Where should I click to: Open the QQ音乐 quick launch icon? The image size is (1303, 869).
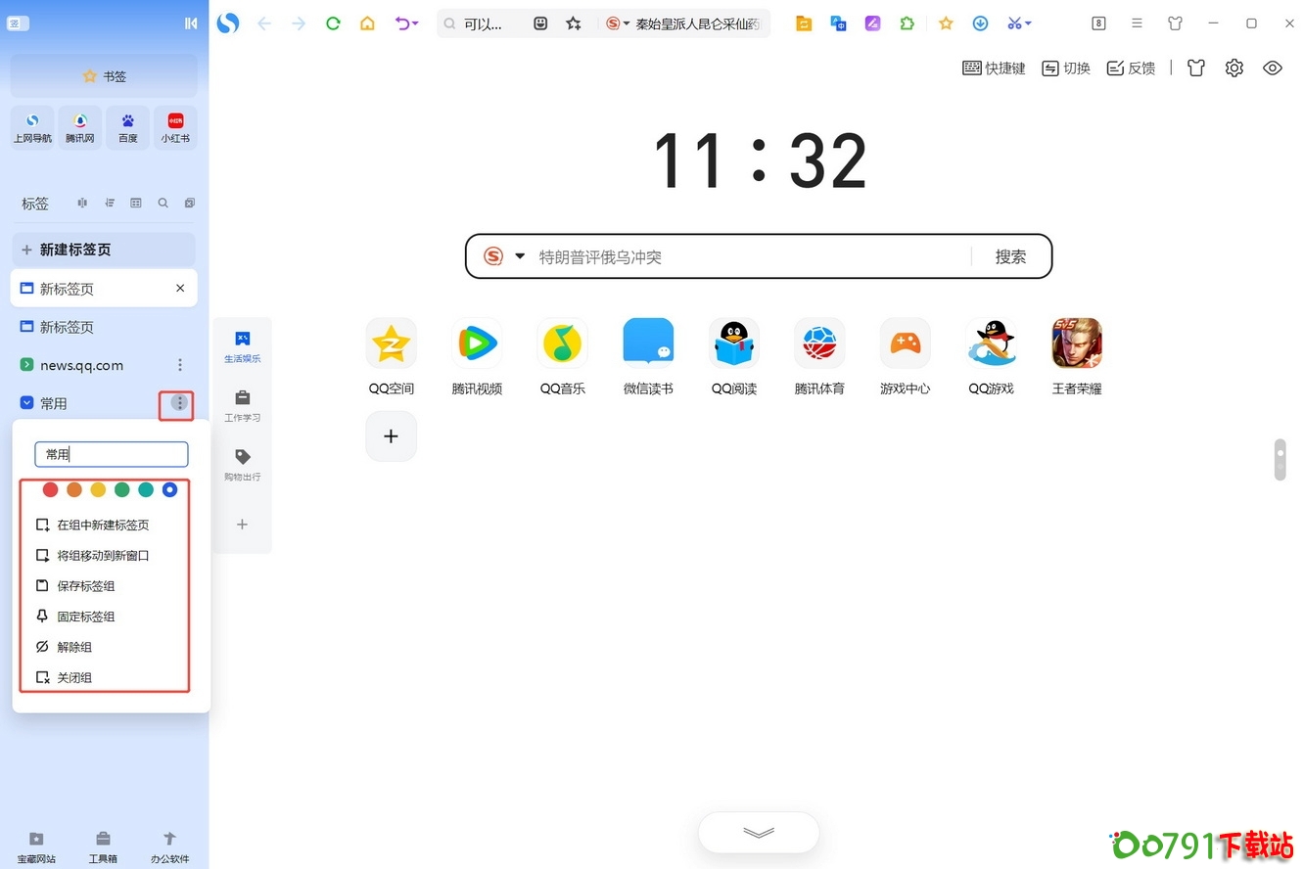[562, 343]
